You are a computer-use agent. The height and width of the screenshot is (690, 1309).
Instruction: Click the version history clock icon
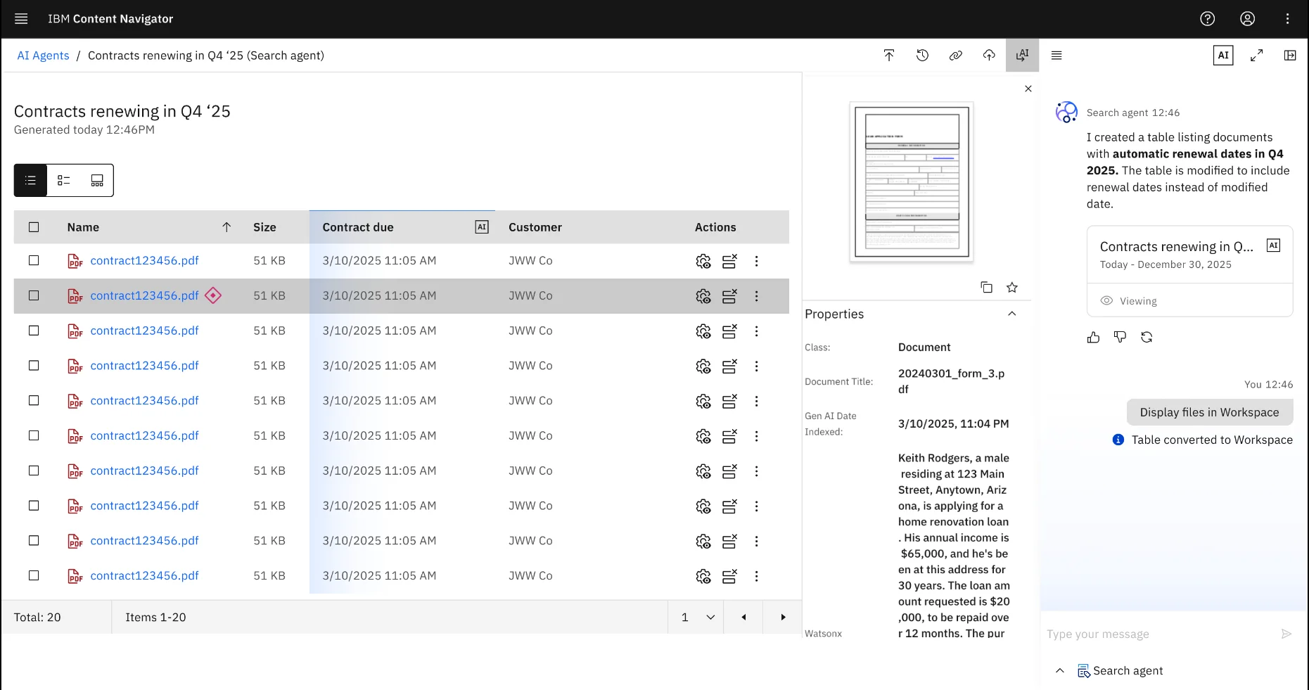pos(922,56)
